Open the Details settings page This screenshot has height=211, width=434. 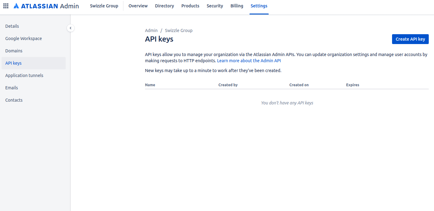pos(12,26)
